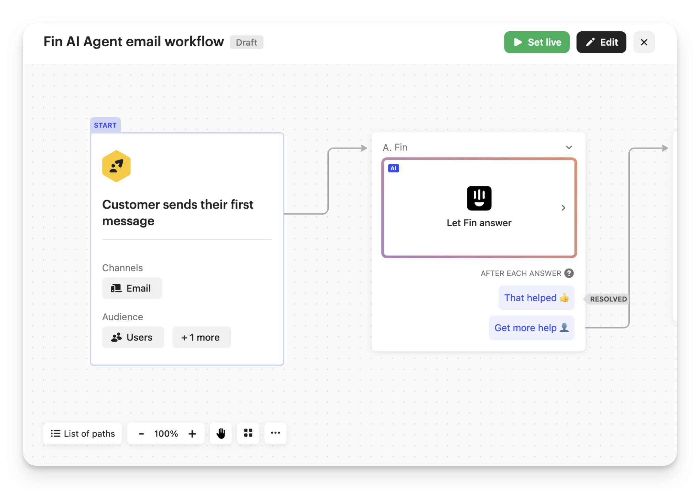Click the grid auto-arrange icon
This screenshot has width=700, height=489.
tap(248, 433)
